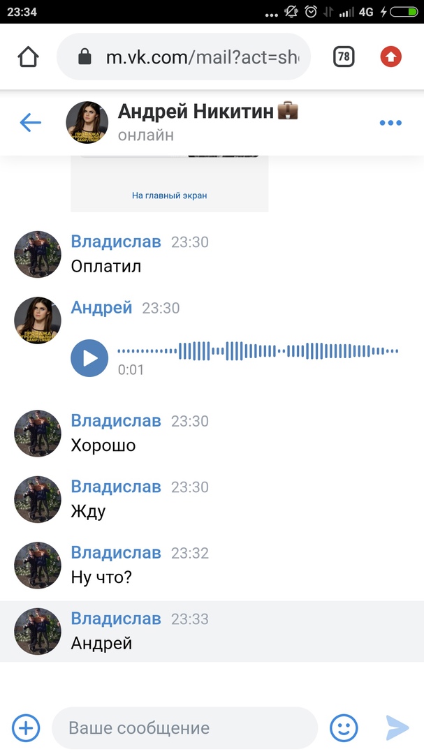Click the red upload arrow icon

[x=390, y=57]
